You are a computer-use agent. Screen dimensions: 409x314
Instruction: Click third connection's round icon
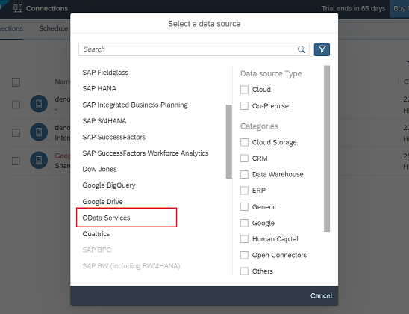(x=39, y=160)
